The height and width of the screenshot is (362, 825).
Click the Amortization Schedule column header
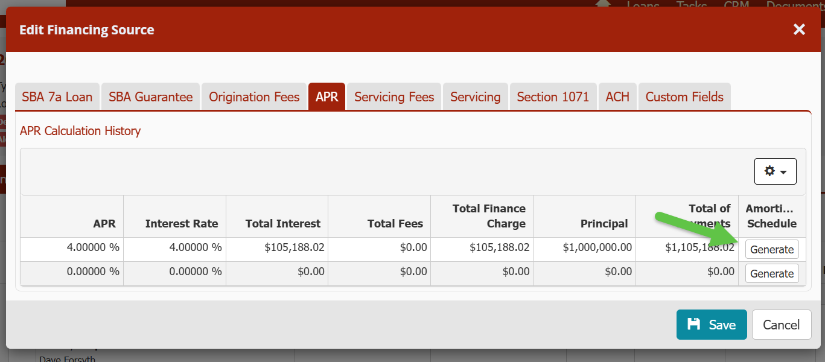[772, 216]
